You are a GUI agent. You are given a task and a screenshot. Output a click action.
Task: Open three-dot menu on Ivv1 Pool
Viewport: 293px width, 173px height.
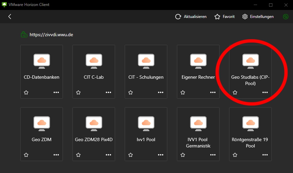[161, 155]
